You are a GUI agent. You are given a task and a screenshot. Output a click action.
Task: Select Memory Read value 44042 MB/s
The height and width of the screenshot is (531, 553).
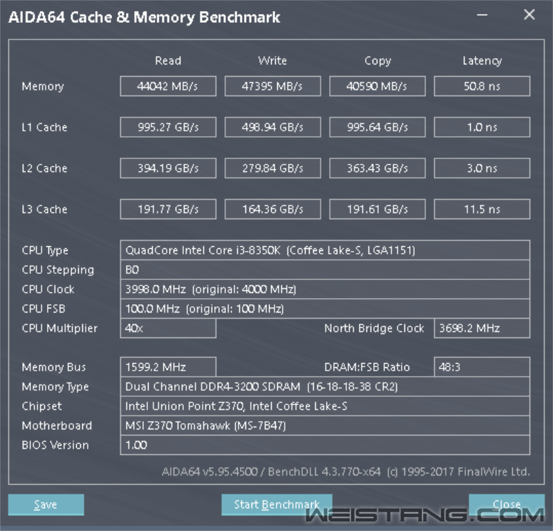pos(168,86)
